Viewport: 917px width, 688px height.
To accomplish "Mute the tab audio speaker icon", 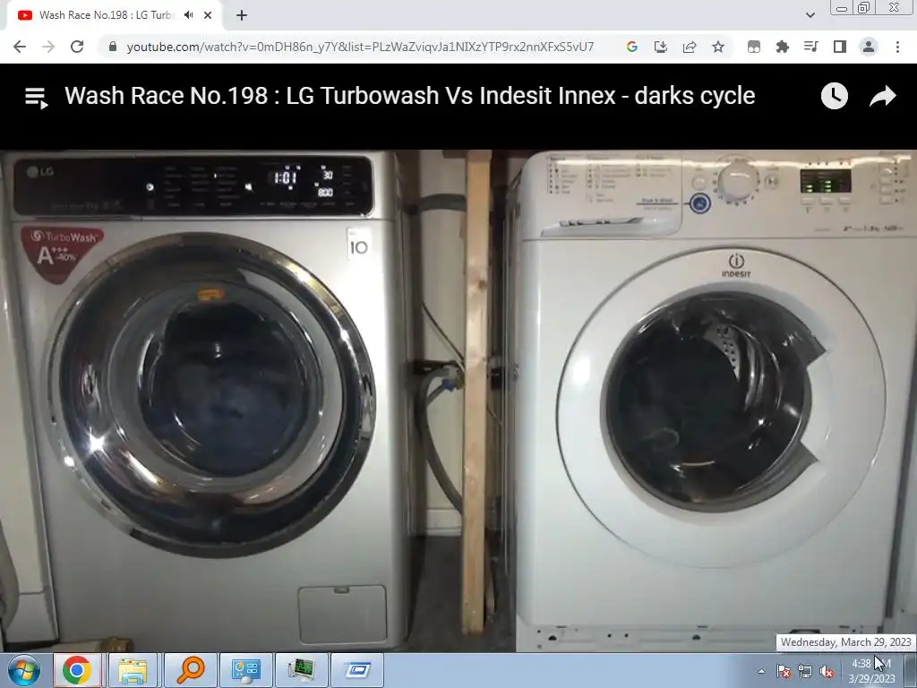I will pos(188,15).
